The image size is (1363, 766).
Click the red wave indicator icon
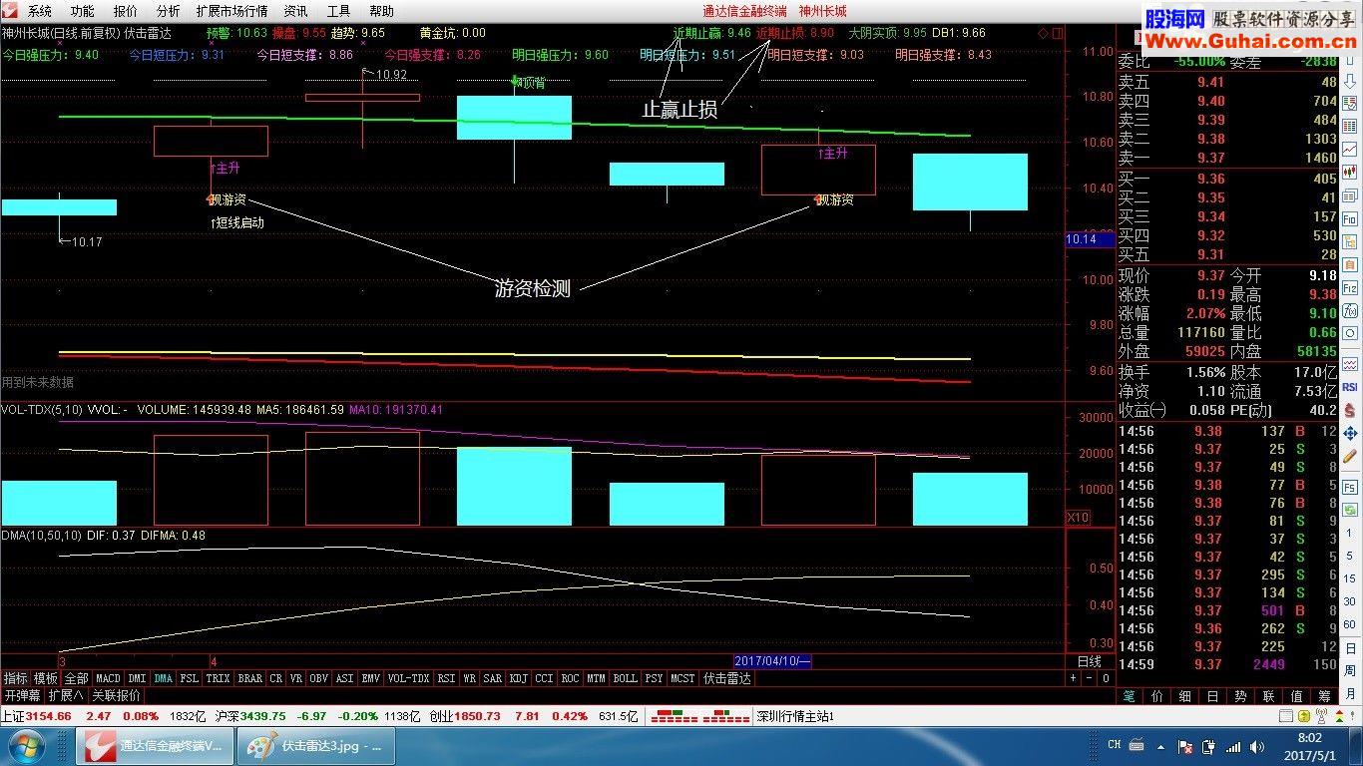[1350, 364]
